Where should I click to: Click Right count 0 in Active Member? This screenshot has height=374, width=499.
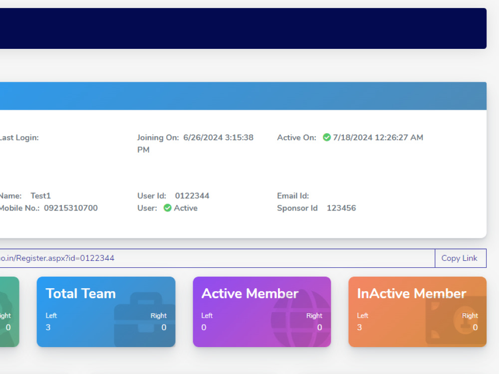319,328
